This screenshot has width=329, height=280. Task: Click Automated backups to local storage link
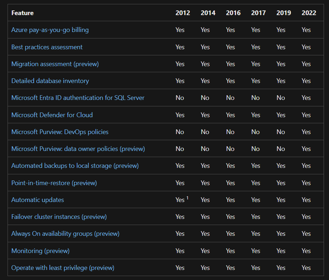(75, 166)
